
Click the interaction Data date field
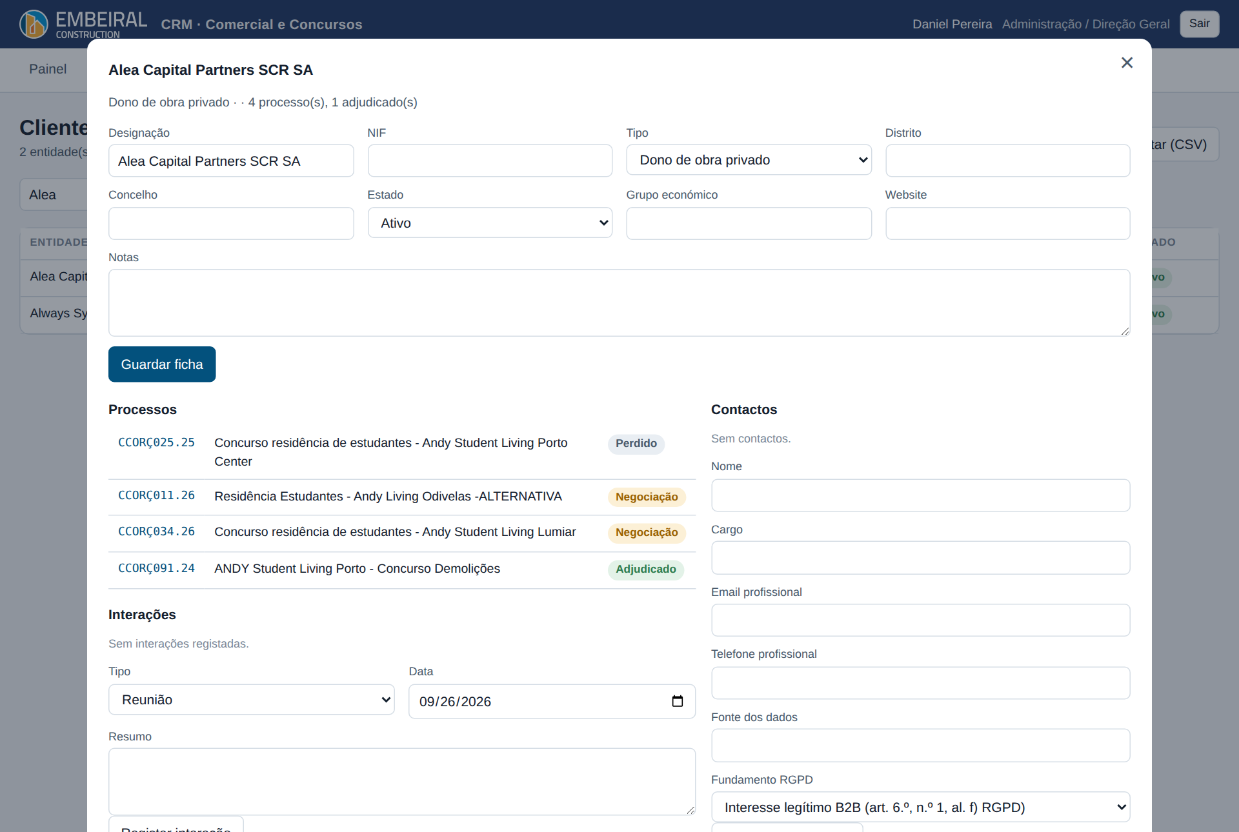click(552, 701)
